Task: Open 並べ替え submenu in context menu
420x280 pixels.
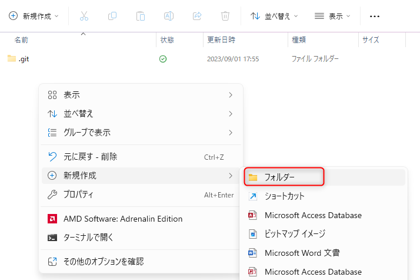Action: [x=141, y=114]
